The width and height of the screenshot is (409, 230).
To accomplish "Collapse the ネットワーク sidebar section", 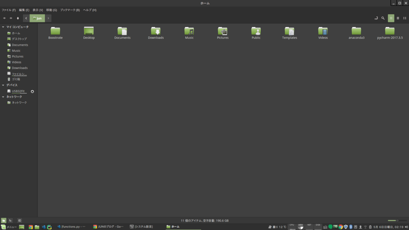I will click(3, 97).
